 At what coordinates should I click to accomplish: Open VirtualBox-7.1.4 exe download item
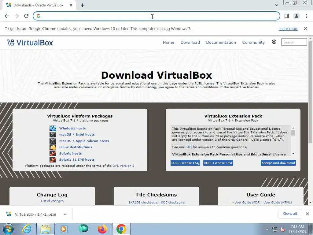click(35, 214)
